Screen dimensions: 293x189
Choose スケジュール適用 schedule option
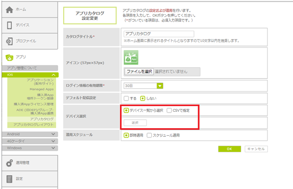149,135
